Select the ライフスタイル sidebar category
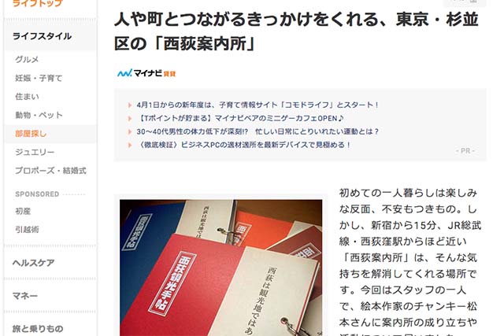This screenshot has width=504, height=336. coord(42,36)
